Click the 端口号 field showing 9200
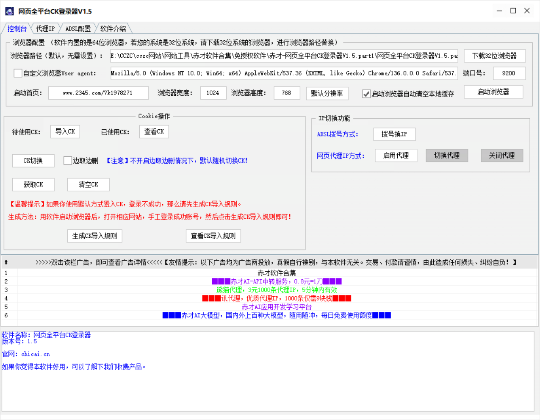This screenshot has width=540, height=420. pos(509,73)
